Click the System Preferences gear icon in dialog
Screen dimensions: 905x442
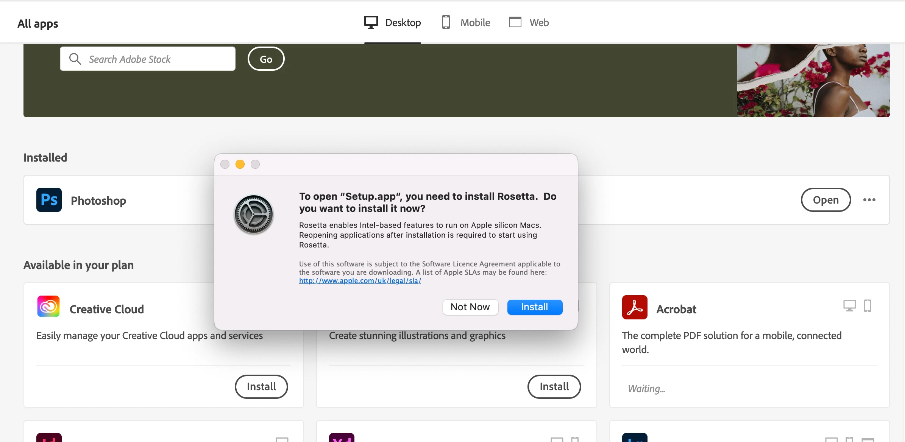pos(253,214)
